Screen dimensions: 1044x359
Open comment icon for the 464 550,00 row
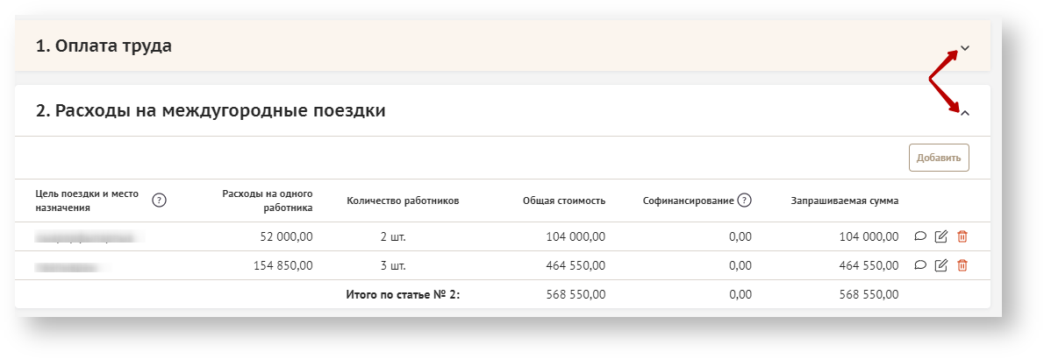point(920,265)
